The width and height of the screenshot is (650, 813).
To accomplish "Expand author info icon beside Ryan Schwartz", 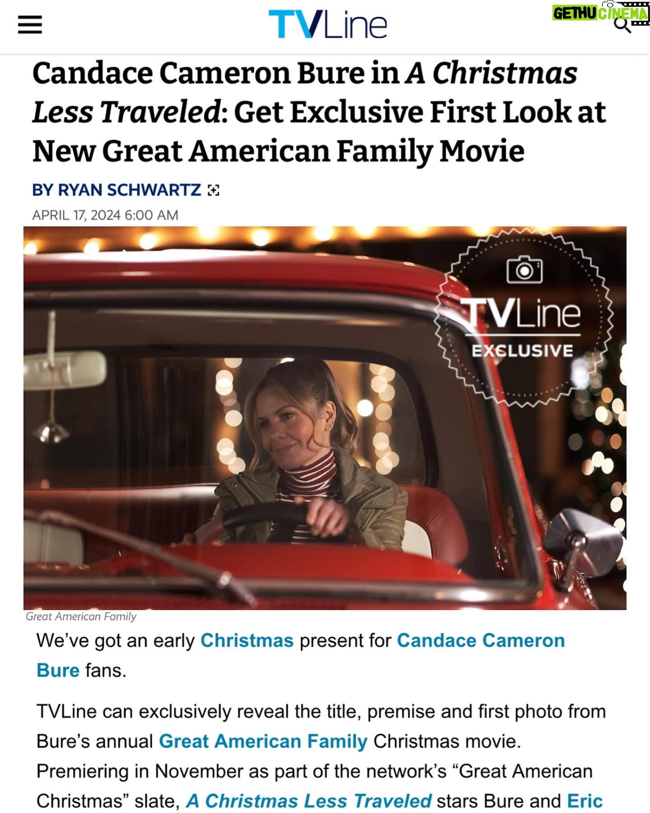I will pos(213,191).
